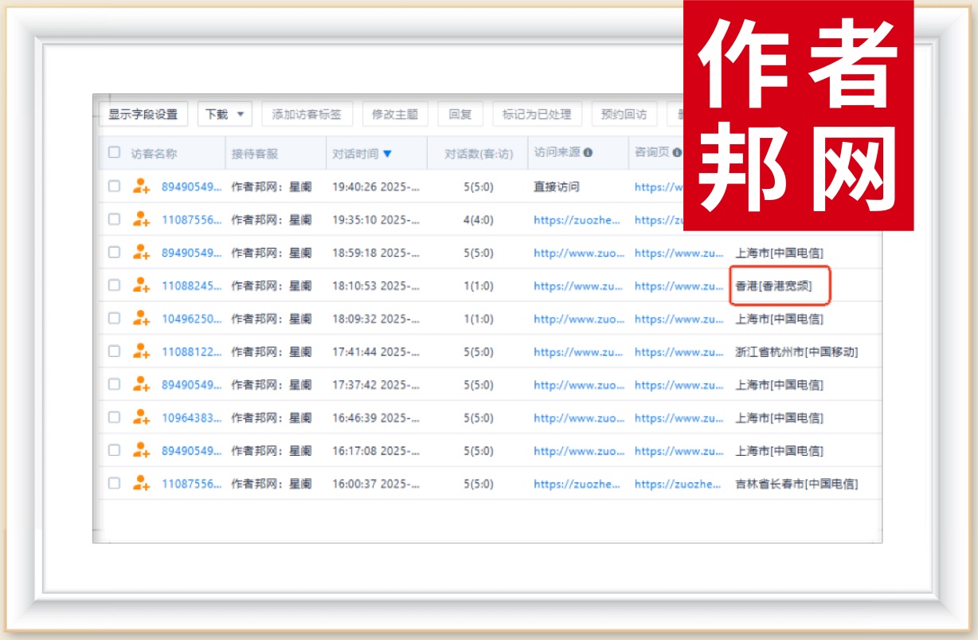Click add-visitor icon for the 19:40:26 row
Screen dimensions: 978x640
[141, 187]
